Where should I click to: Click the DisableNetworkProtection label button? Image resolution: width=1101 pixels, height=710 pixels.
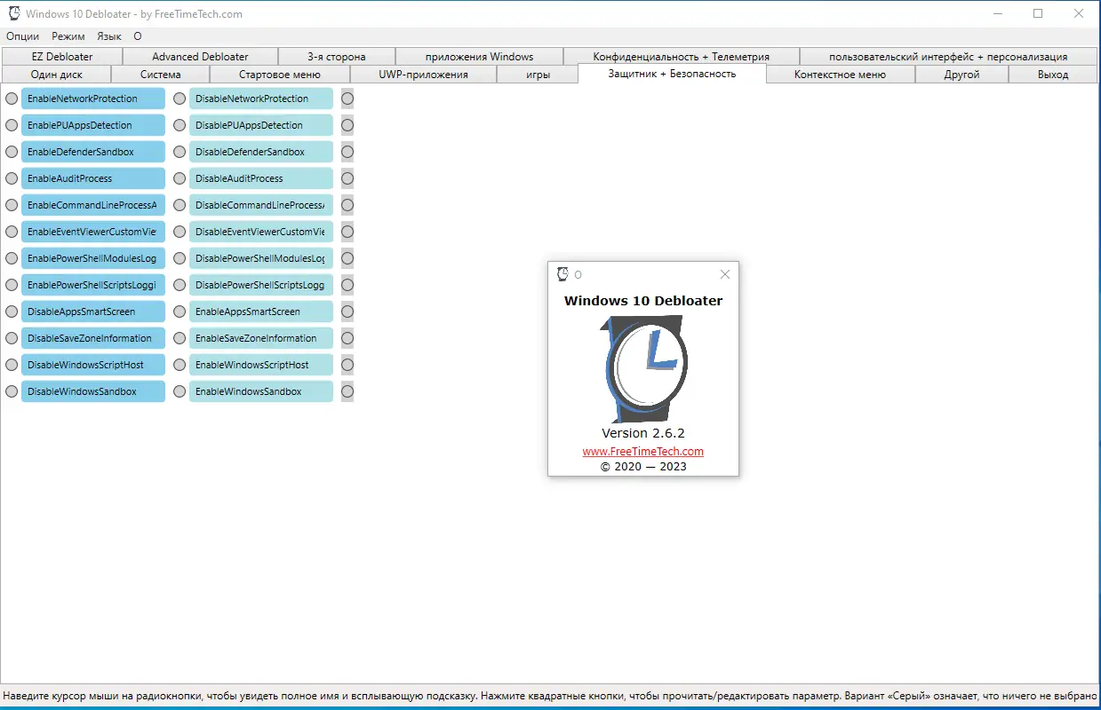(x=261, y=99)
